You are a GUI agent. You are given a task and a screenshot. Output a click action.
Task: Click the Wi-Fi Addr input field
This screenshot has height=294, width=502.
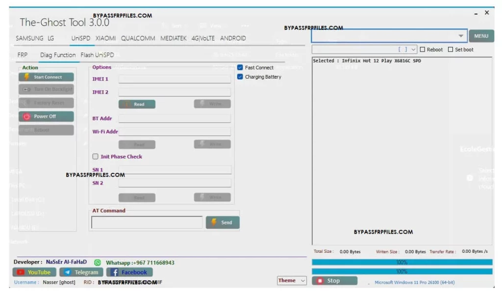[175, 132]
